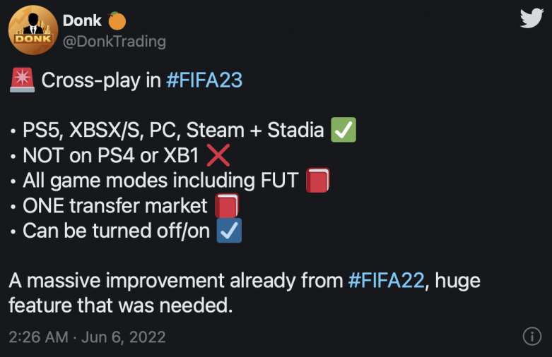Click the green check mark emoji

pos(343,131)
